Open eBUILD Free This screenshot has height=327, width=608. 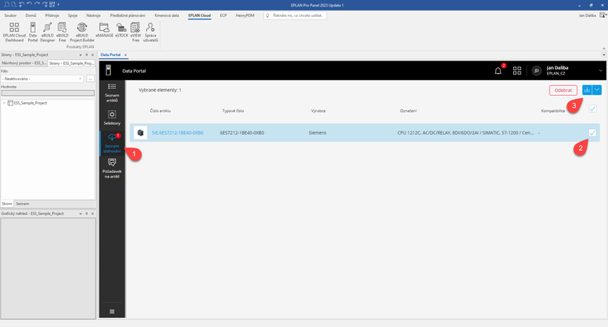coord(62,32)
